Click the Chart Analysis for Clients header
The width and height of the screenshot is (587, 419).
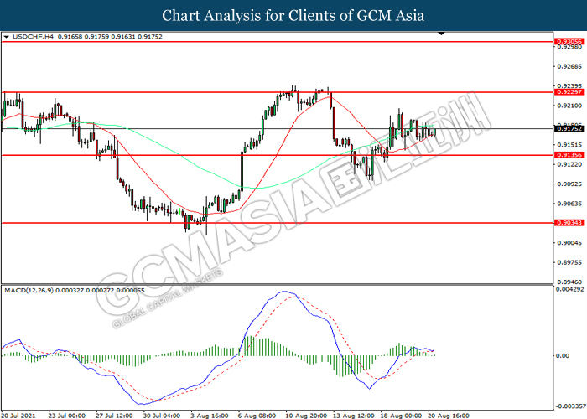click(293, 16)
